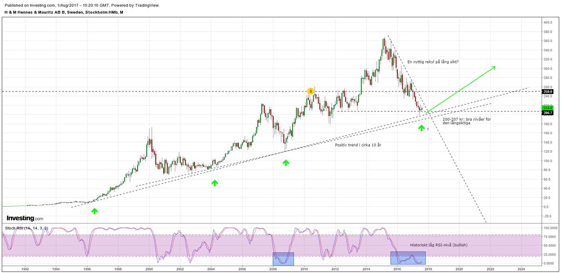Click the 0.0 price axis label
This screenshot has height=273, width=561.
tap(547, 207)
